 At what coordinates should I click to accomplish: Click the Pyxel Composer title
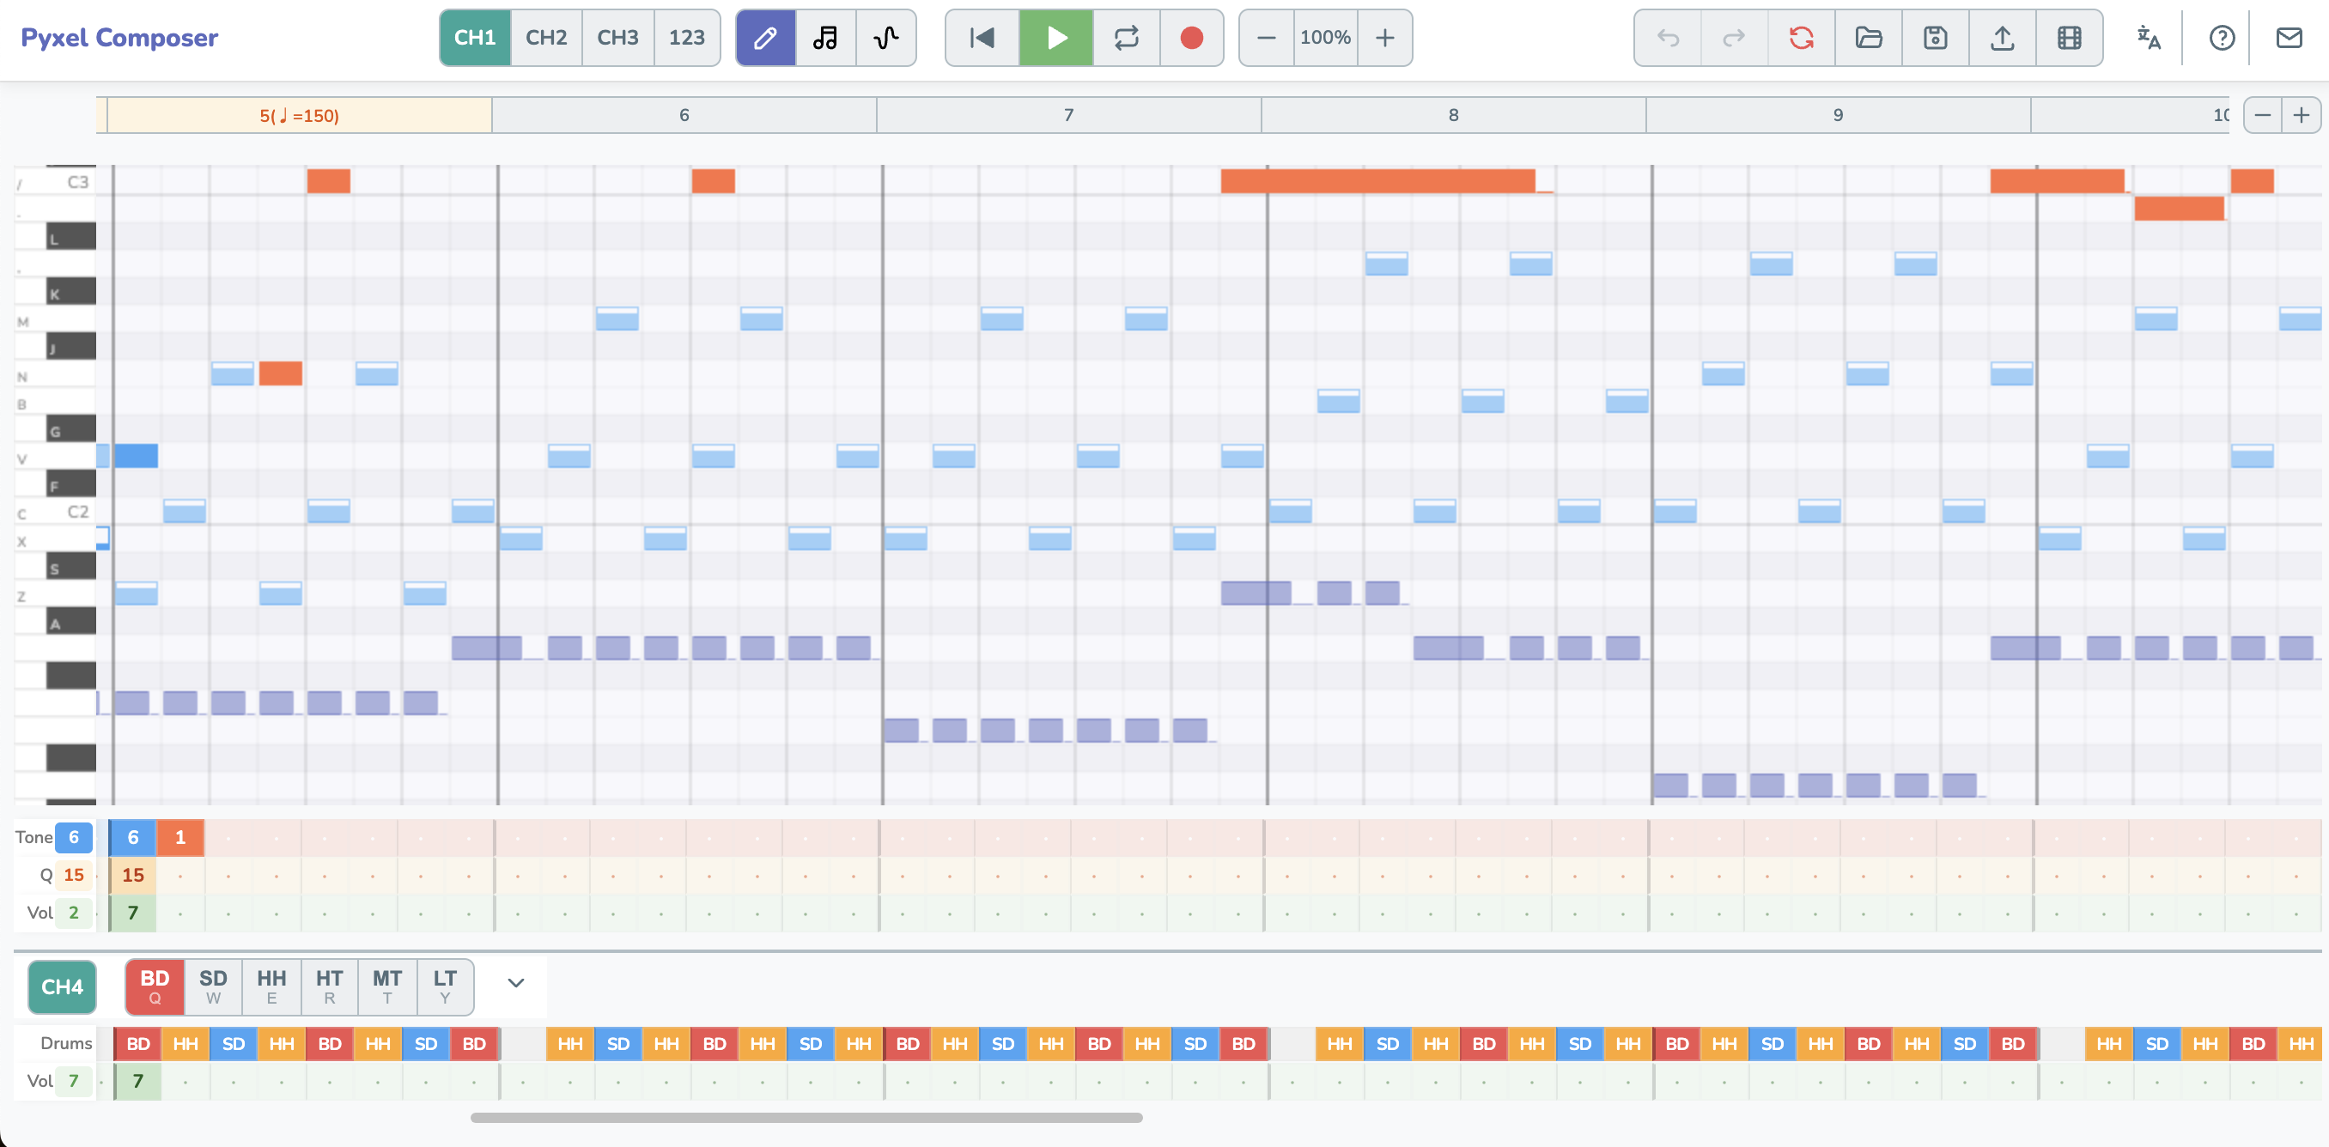119,38
